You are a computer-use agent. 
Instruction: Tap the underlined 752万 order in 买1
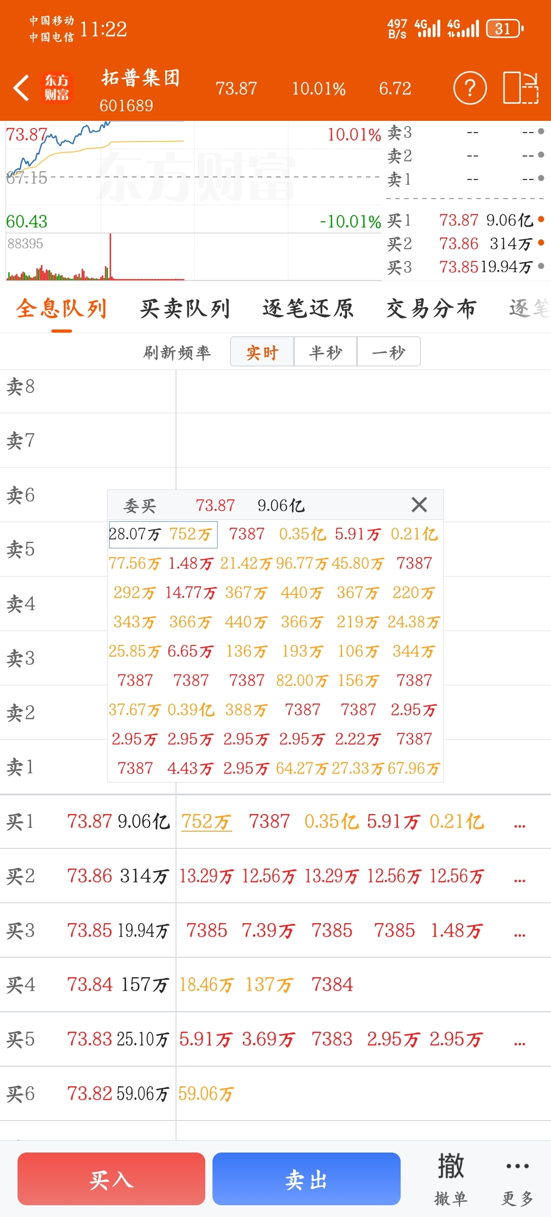click(206, 822)
